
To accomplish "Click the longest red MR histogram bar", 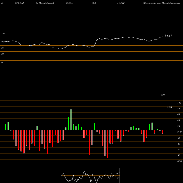I will click(x=108, y=144).
